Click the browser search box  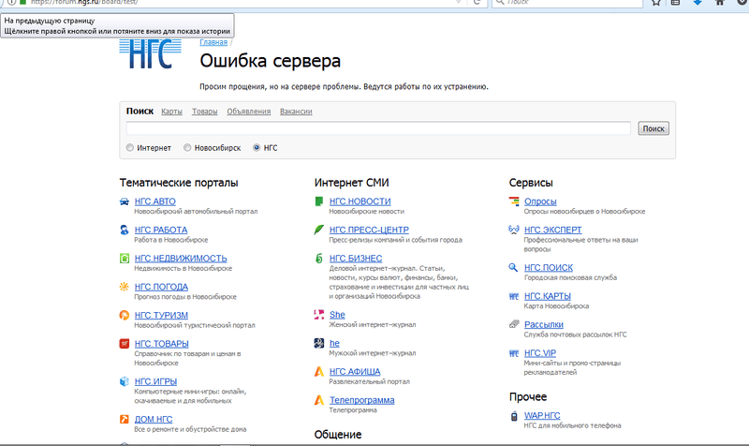point(567,2)
